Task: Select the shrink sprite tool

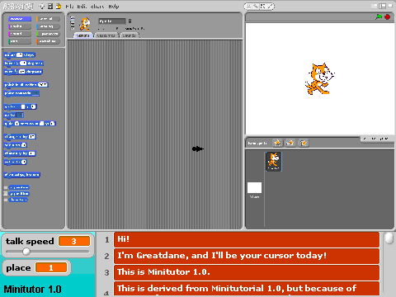Action: (x=270, y=7)
